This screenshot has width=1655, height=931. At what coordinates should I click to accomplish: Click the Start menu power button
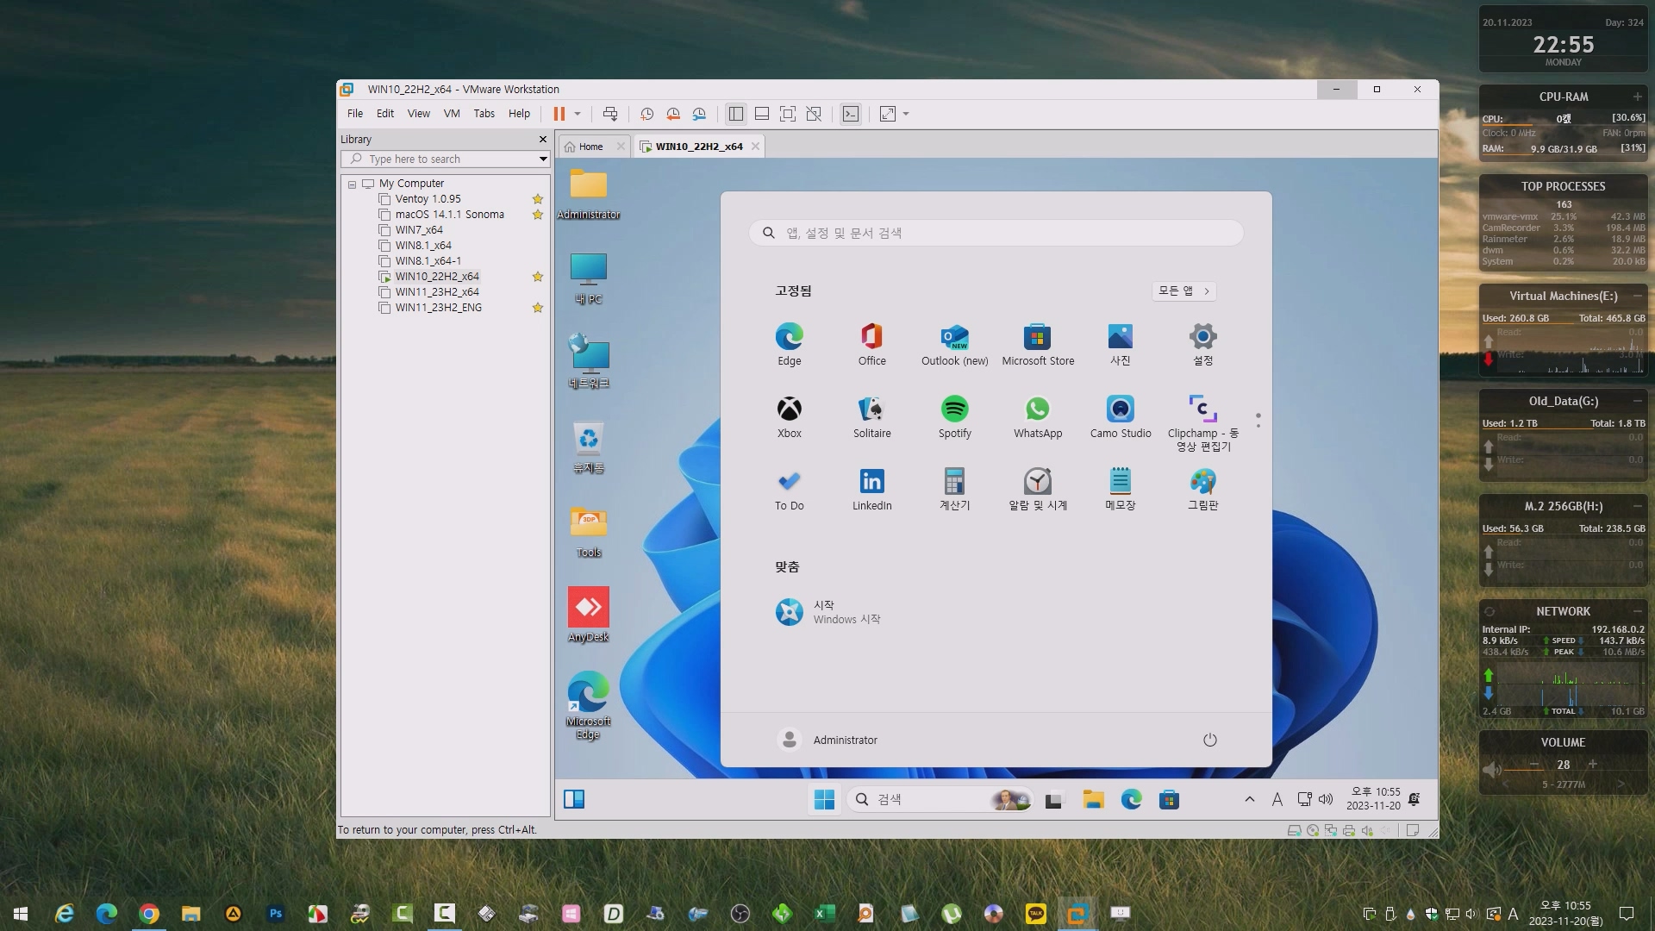coord(1210,740)
